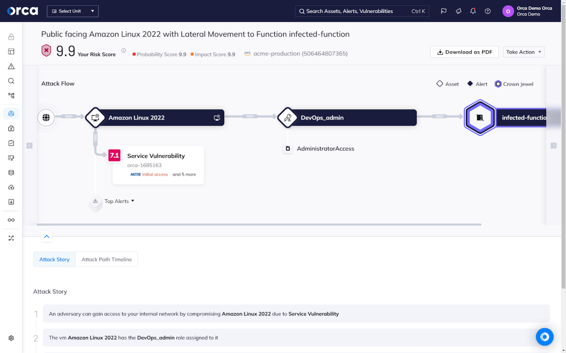Image resolution: width=566 pixels, height=353 pixels.
Task: Open the help question mark icon
Action: pyautogui.click(x=488, y=11)
